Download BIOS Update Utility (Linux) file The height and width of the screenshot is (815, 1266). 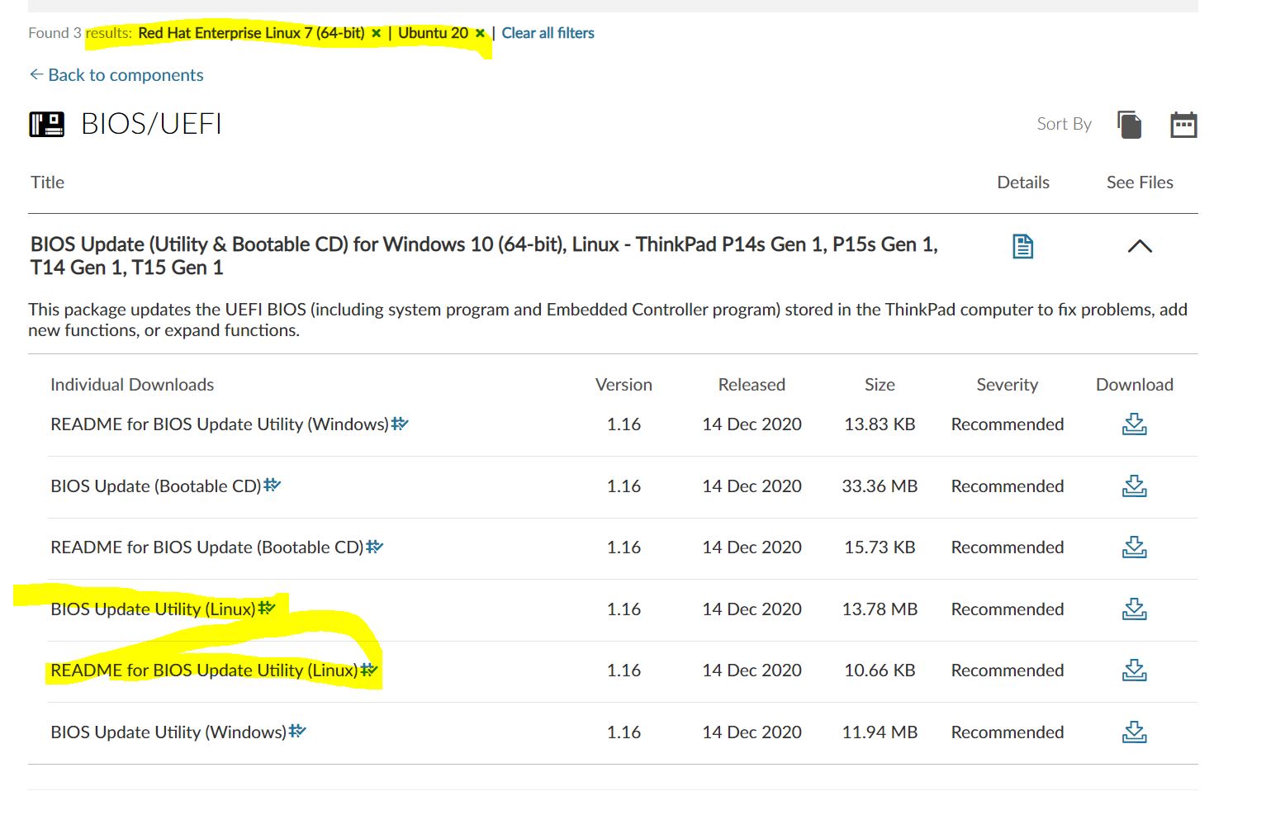[x=1134, y=609]
